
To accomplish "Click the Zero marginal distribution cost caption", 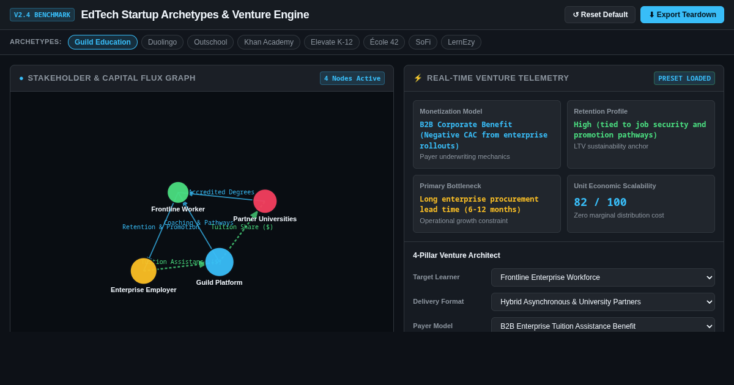I will click(619, 215).
